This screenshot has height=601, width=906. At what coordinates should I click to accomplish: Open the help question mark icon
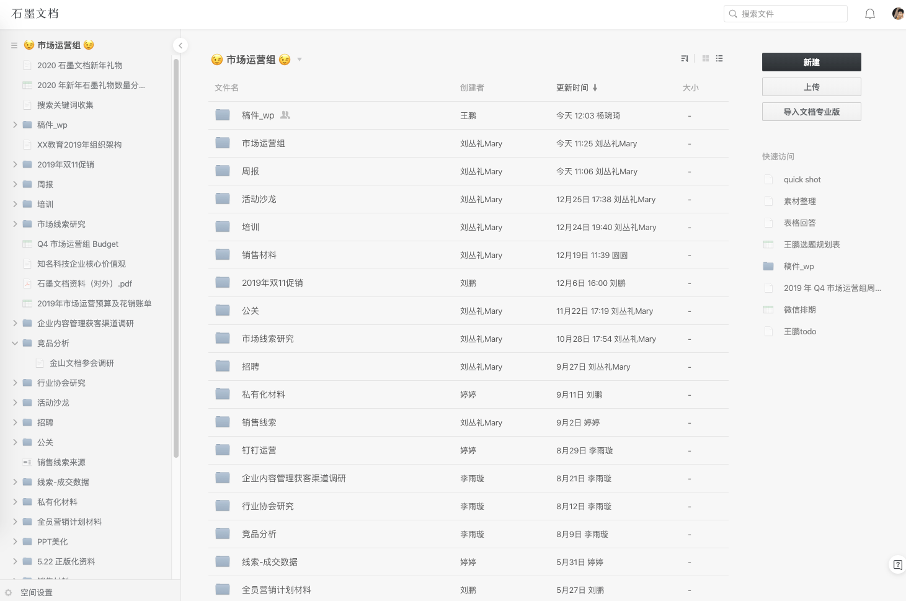[897, 564]
